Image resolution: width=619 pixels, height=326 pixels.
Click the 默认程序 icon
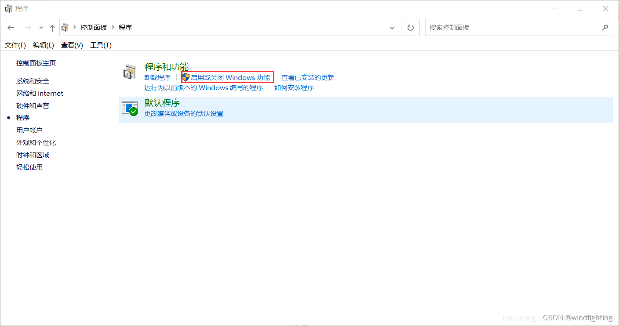tap(130, 109)
